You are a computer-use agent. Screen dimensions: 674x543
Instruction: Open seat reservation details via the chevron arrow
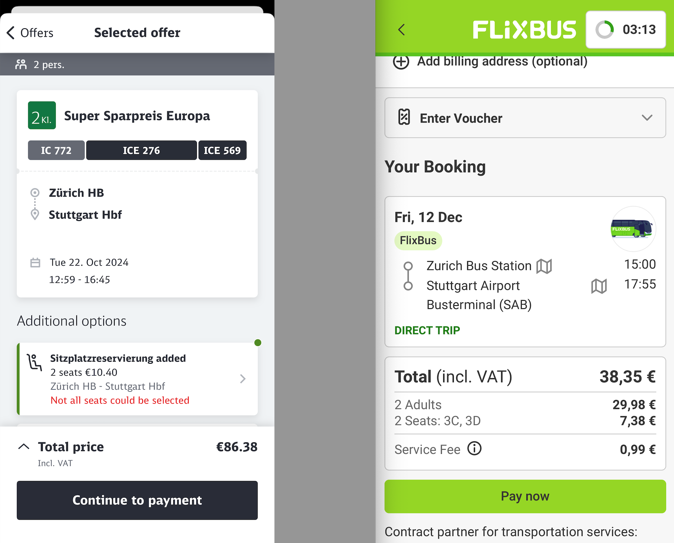(243, 379)
